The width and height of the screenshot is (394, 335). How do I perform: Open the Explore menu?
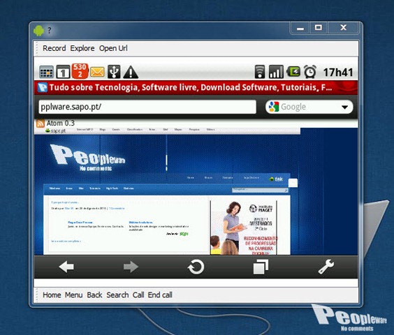pos(82,48)
